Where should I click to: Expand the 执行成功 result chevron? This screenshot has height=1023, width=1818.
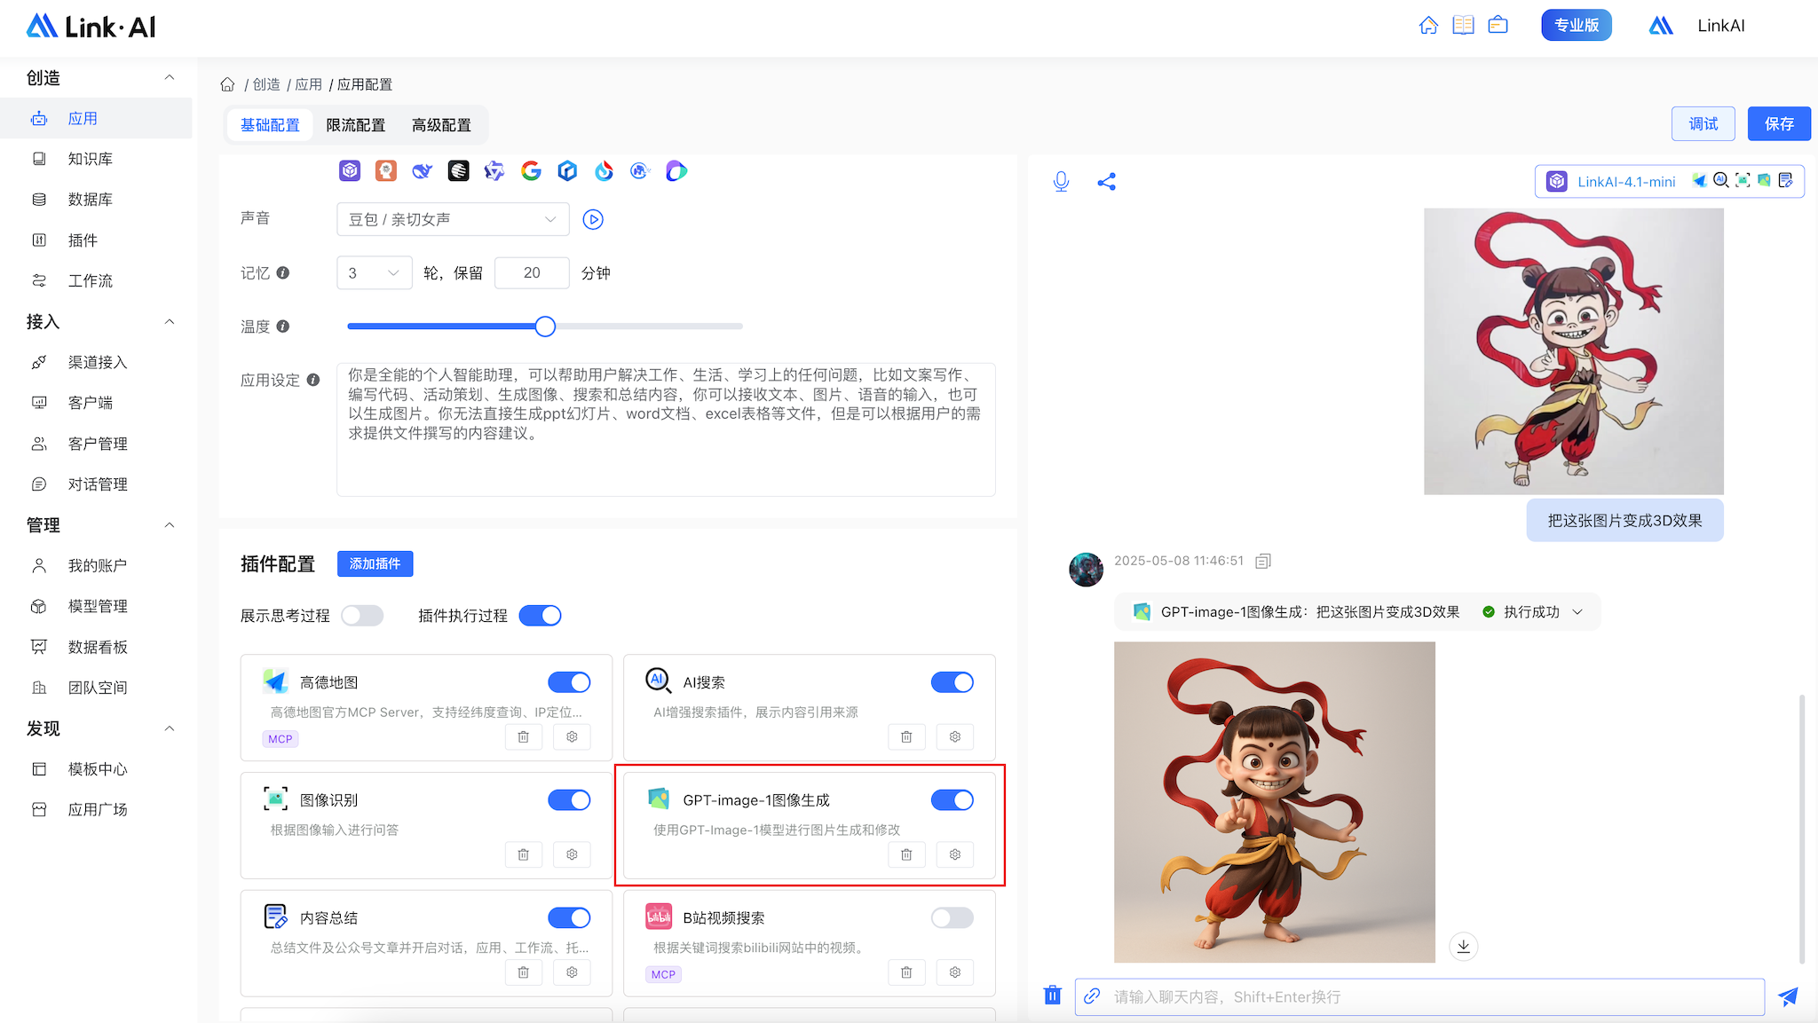tap(1577, 612)
